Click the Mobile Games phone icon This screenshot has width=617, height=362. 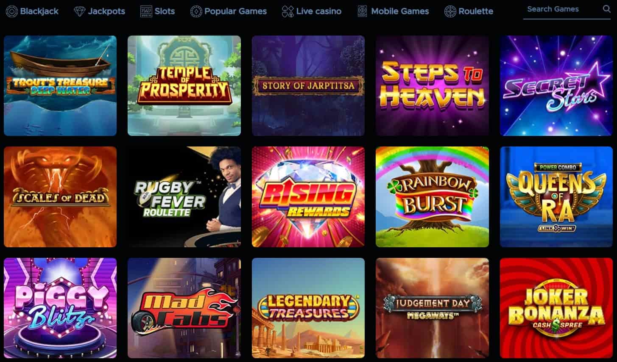tap(362, 11)
